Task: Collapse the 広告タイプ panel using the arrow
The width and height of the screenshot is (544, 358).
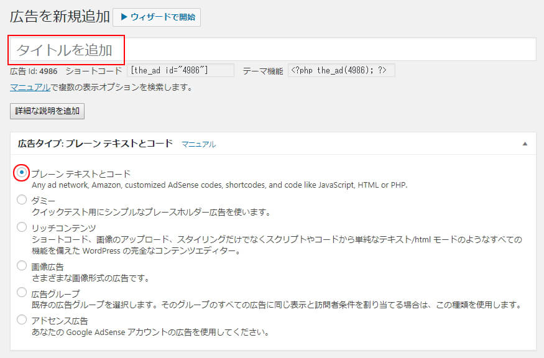Action: click(525, 144)
